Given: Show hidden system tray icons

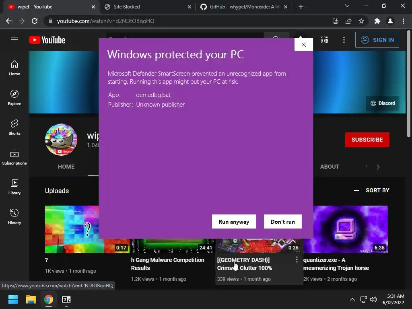Looking at the screenshot, I should (x=352, y=299).
